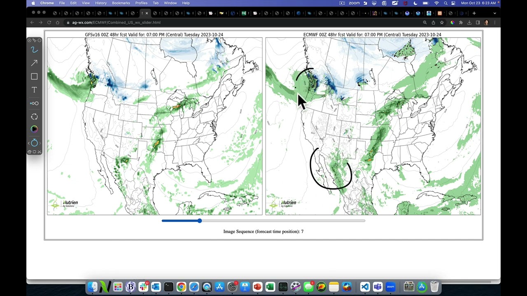Click the GFSv16 forecast precipitation map
This screenshot has width=527, height=296.
pyautogui.click(x=154, y=126)
